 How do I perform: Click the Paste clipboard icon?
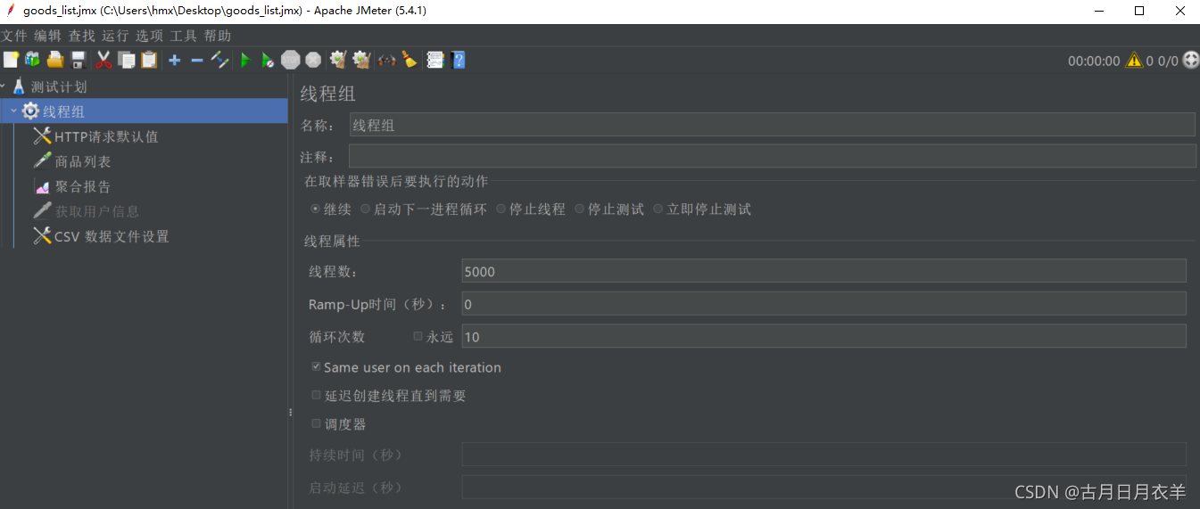149,60
